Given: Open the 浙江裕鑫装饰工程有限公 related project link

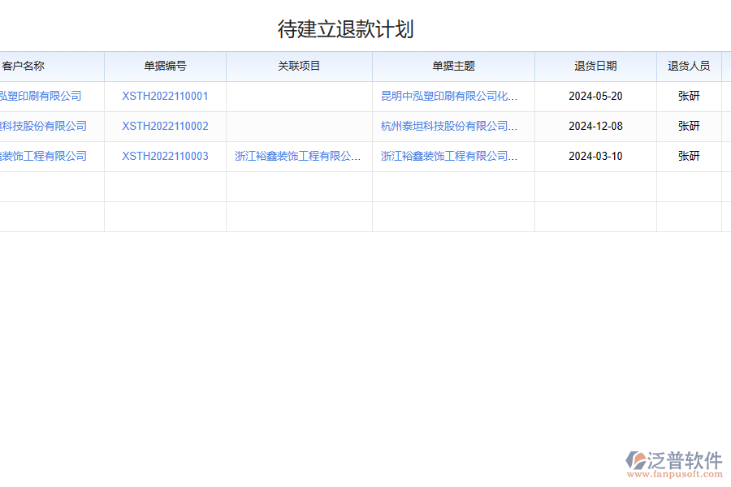Looking at the screenshot, I should 299,156.
